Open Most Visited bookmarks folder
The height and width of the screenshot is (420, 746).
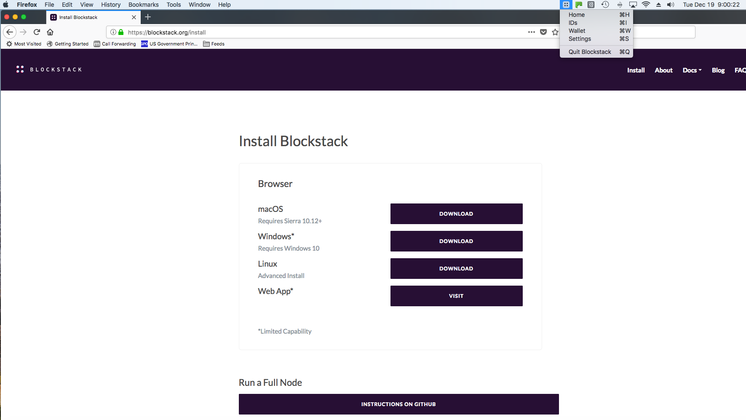tap(24, 44)
